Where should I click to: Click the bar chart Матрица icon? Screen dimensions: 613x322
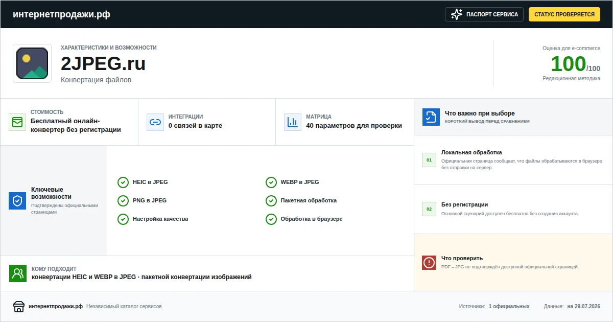coord(293,122)
